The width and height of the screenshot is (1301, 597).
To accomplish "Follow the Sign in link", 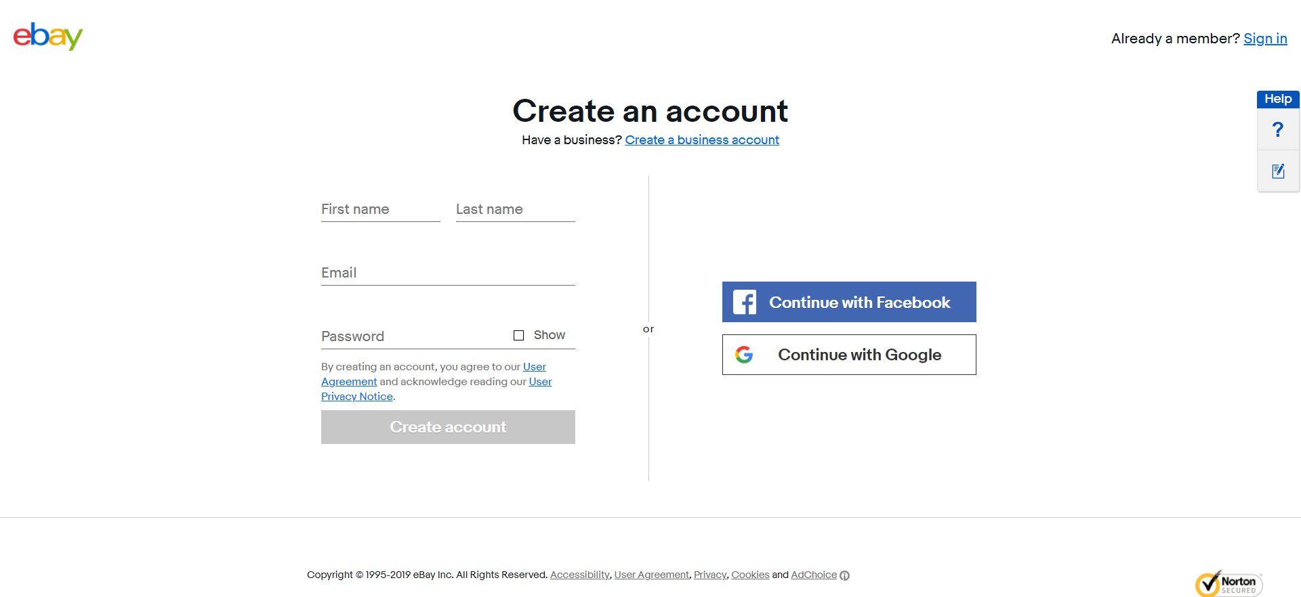I will coord(1265,39).
